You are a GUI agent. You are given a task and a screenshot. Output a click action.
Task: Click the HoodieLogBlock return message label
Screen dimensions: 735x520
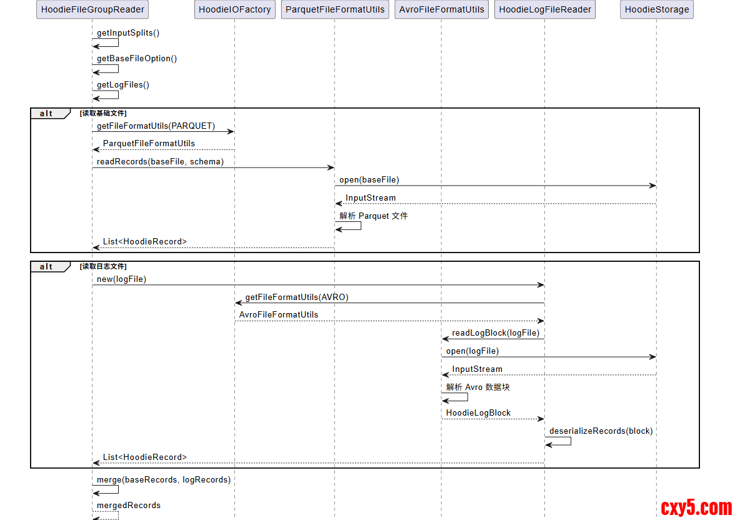coord(478,413)
